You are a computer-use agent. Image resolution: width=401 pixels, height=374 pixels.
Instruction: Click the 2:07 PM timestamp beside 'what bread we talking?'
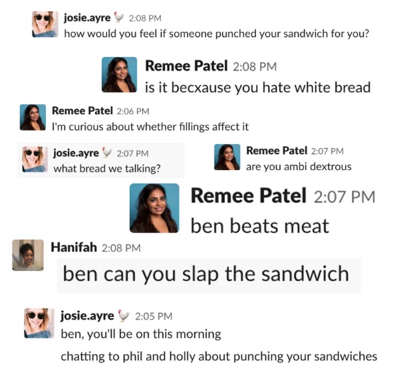[132, 153]
